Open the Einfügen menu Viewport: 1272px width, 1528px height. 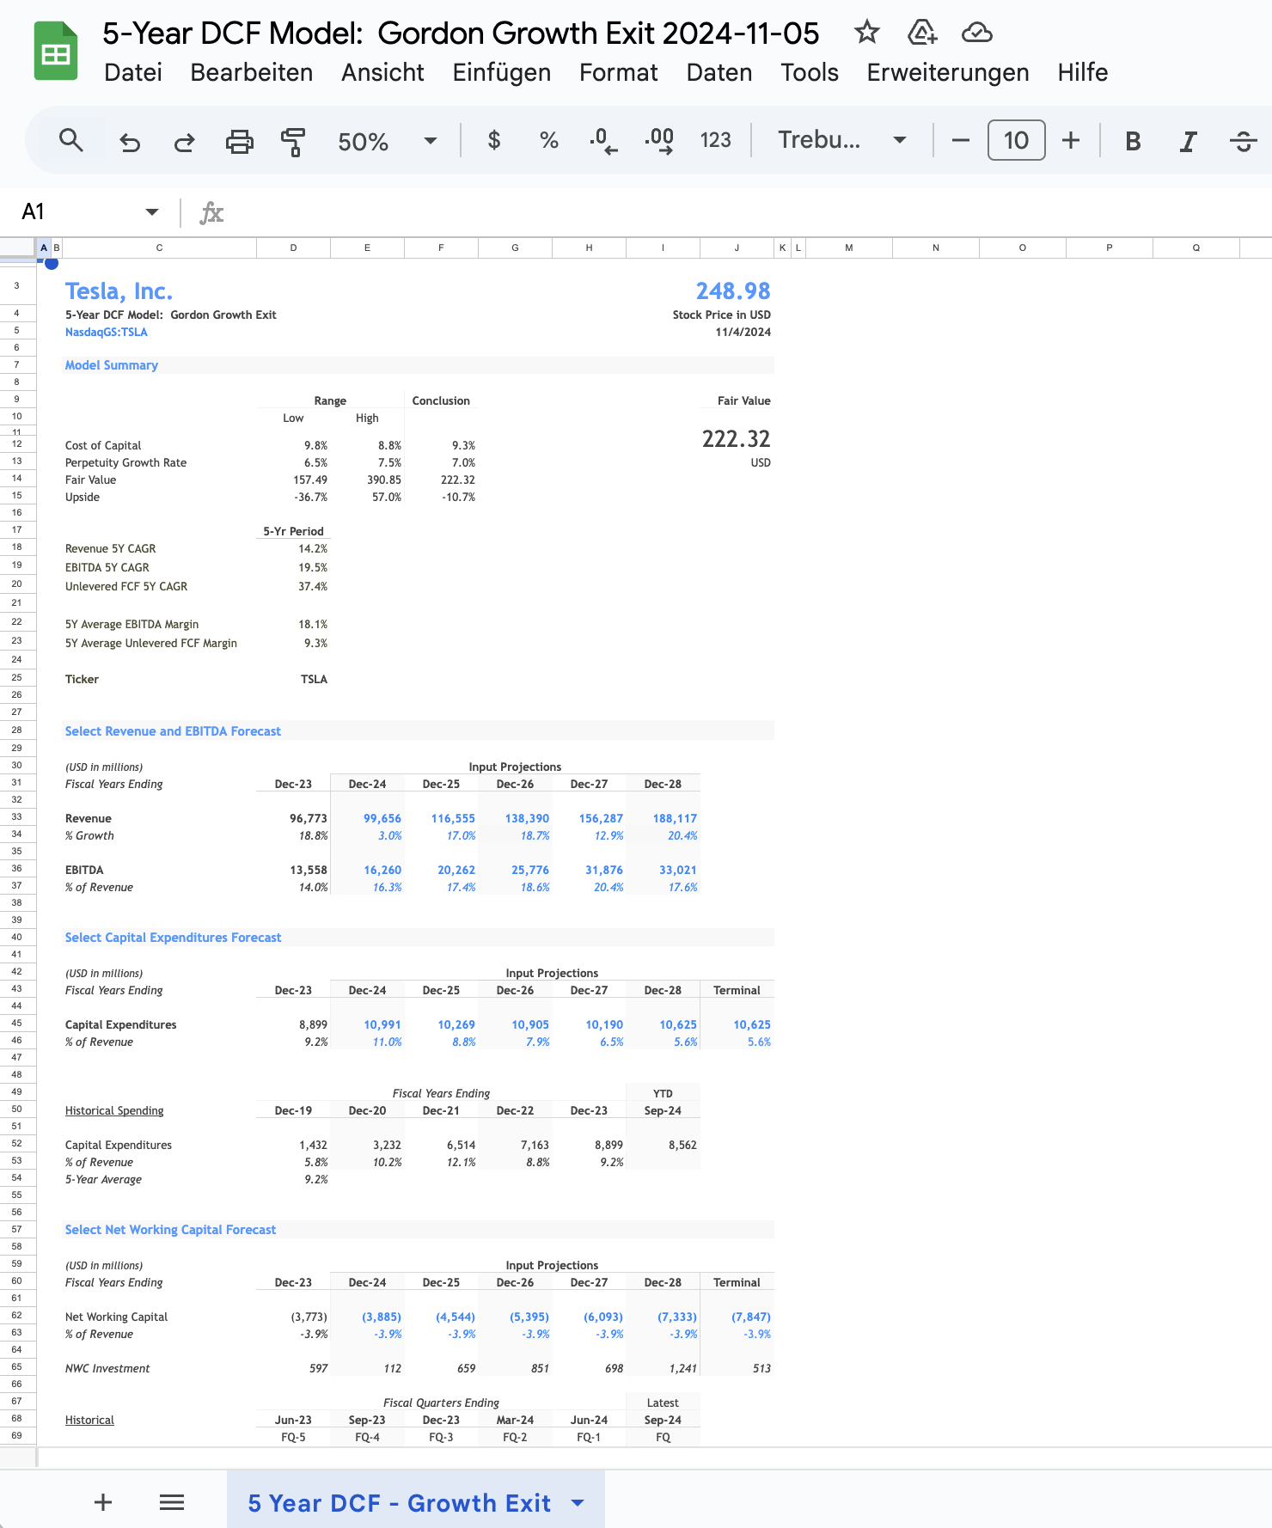pyautogui.click(x=502, y=72)
